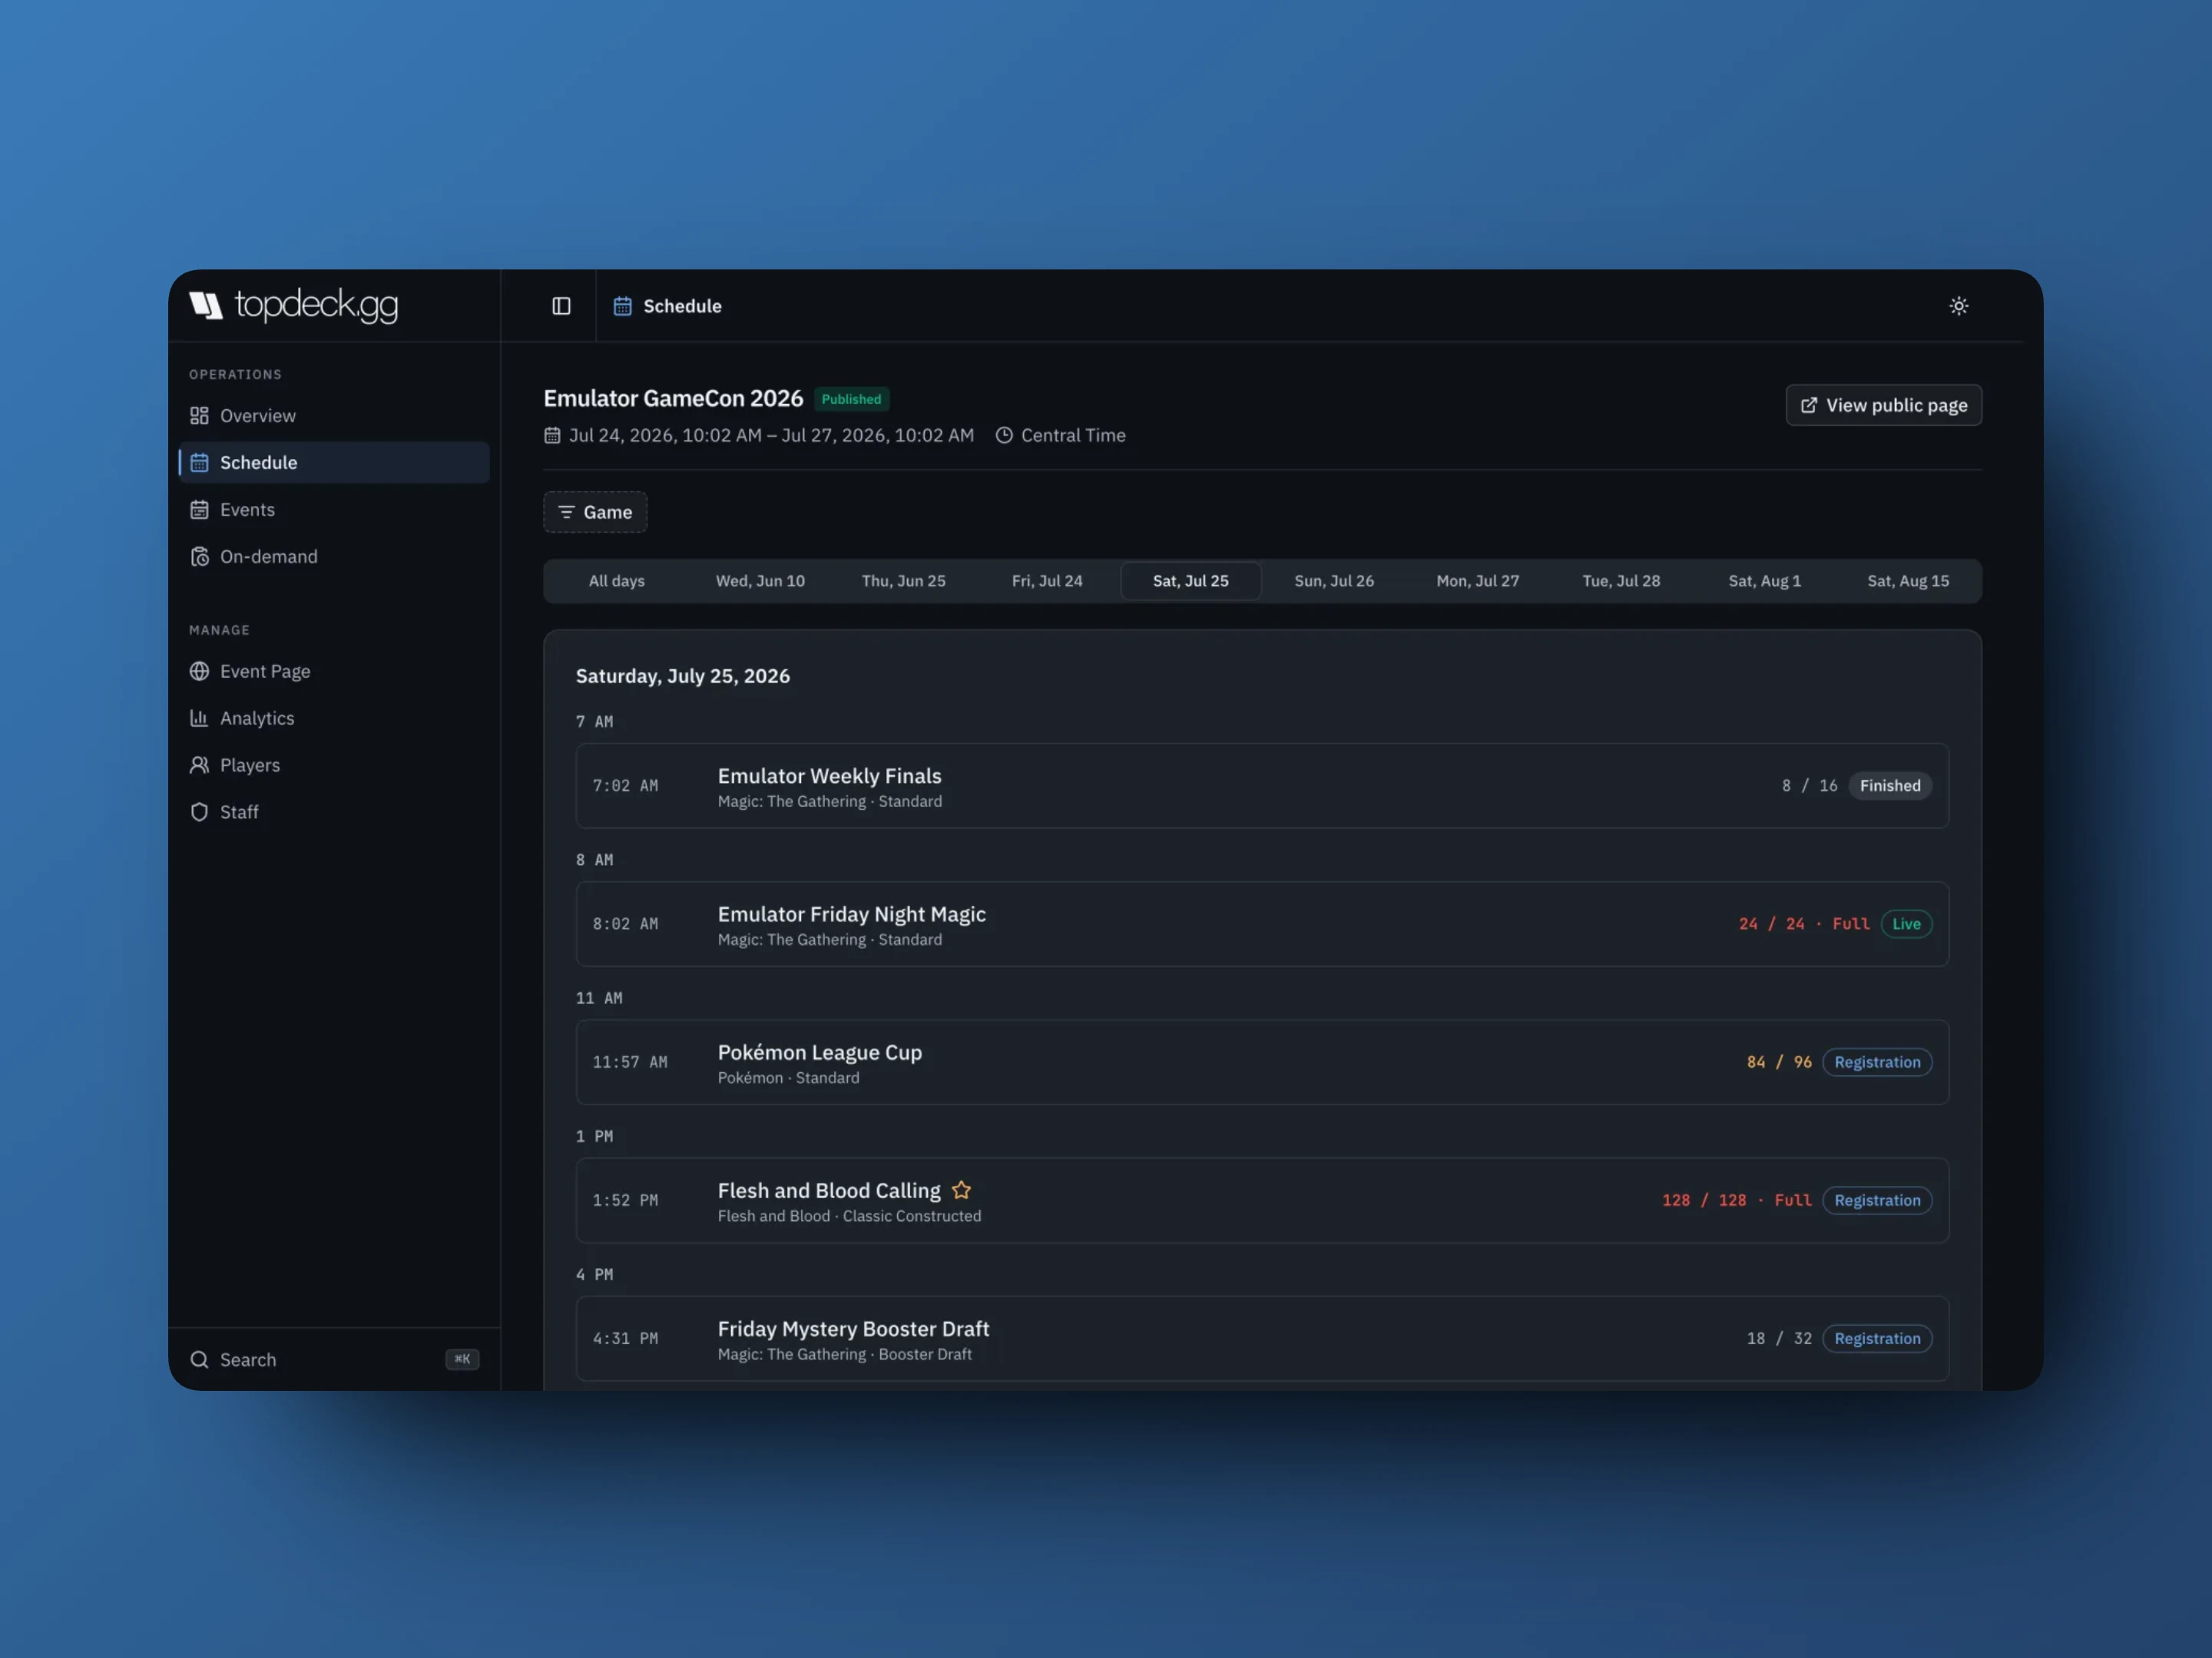Click the On-demand clock icon
This screenshot has height=1658, width=2212.
tap(200, 557)
